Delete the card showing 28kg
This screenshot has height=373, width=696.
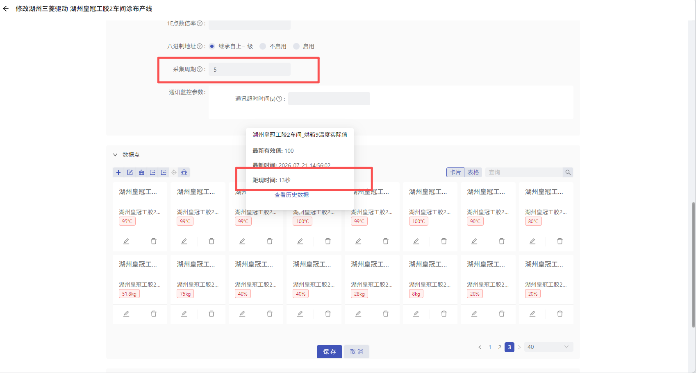click(386, 314)
